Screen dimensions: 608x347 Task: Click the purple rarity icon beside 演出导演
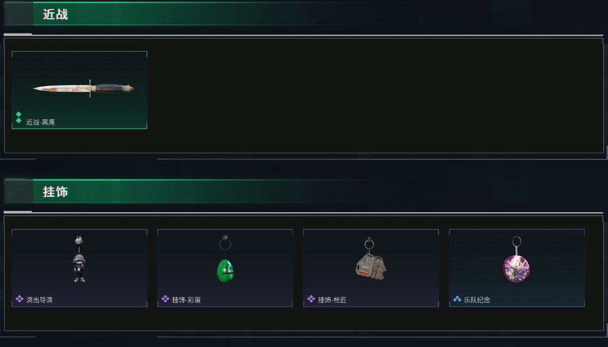click(19, 299)
